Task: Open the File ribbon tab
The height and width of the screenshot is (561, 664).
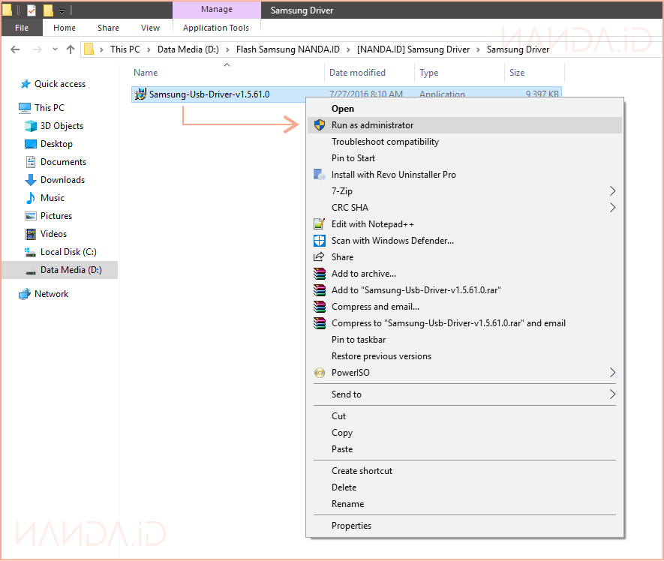Action: tap(22, 28)
